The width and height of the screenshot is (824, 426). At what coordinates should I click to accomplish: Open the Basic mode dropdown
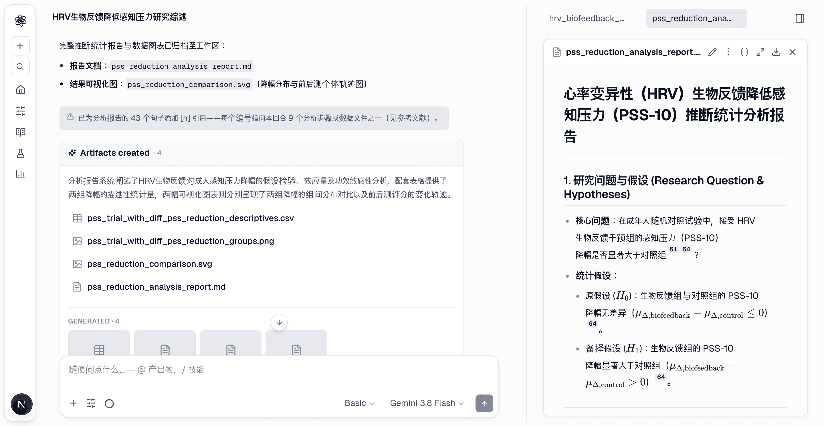point(359,403)
